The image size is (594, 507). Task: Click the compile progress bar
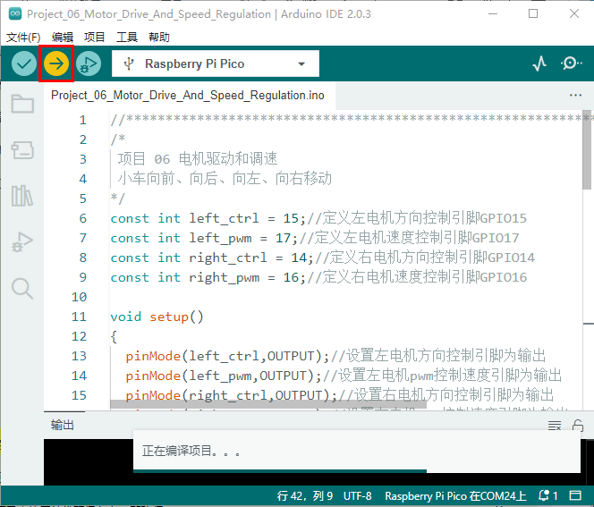point(280,471)
